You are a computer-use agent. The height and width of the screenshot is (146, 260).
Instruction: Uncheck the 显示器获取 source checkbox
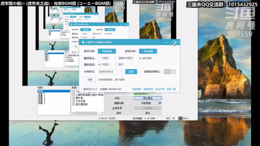(x=74, y=104)
